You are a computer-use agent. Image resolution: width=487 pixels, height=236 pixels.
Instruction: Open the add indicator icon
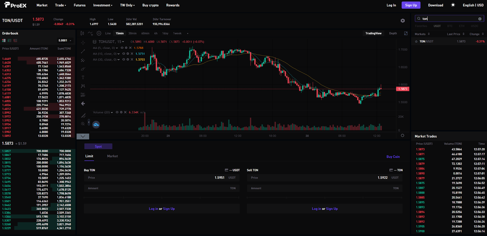click(91, 33)
